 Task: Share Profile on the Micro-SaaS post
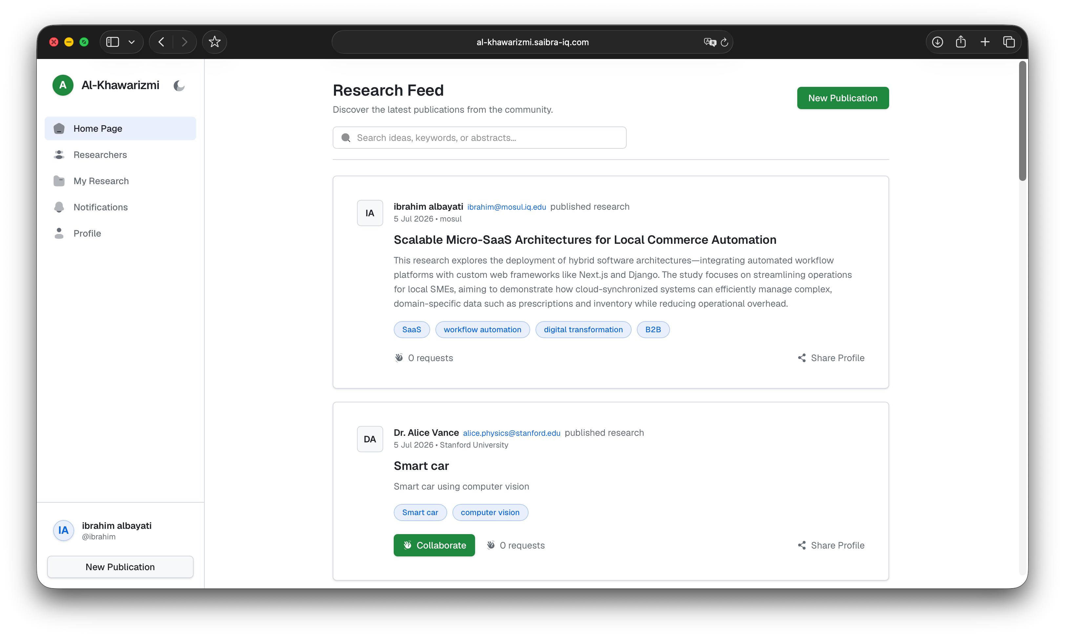pos(831,357)
